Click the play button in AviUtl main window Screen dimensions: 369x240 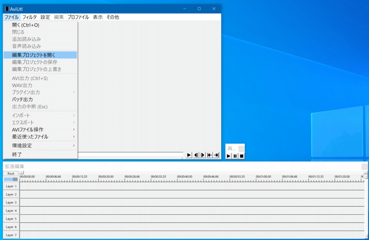tap(189, 155)
